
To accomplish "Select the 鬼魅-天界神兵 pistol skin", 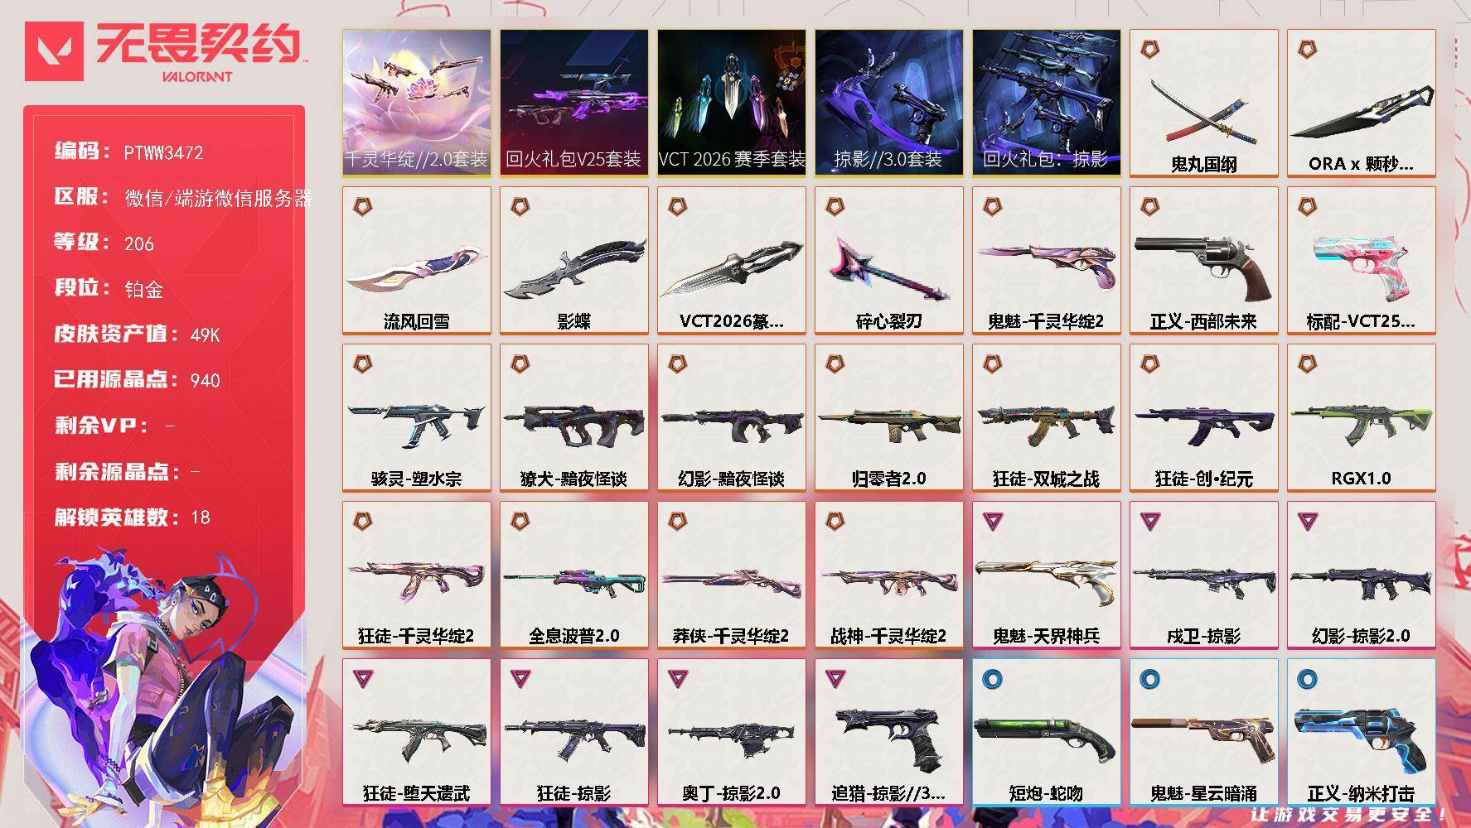I will (1046, 575).
